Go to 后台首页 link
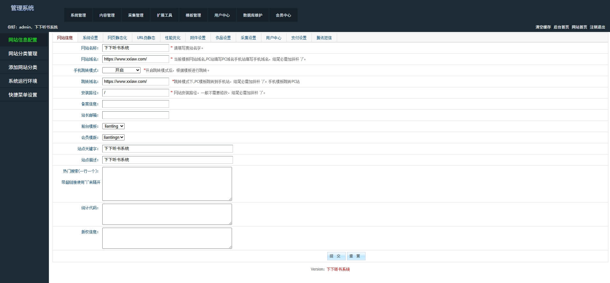The height and width of the screenshot is (283, 610). [561, 27]
